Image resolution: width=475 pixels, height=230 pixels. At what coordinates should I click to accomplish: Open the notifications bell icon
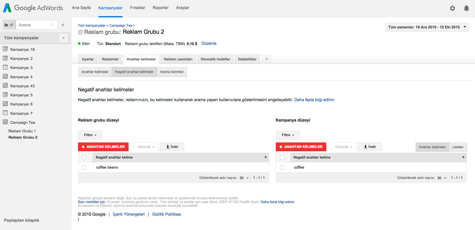tap(466, 8)
